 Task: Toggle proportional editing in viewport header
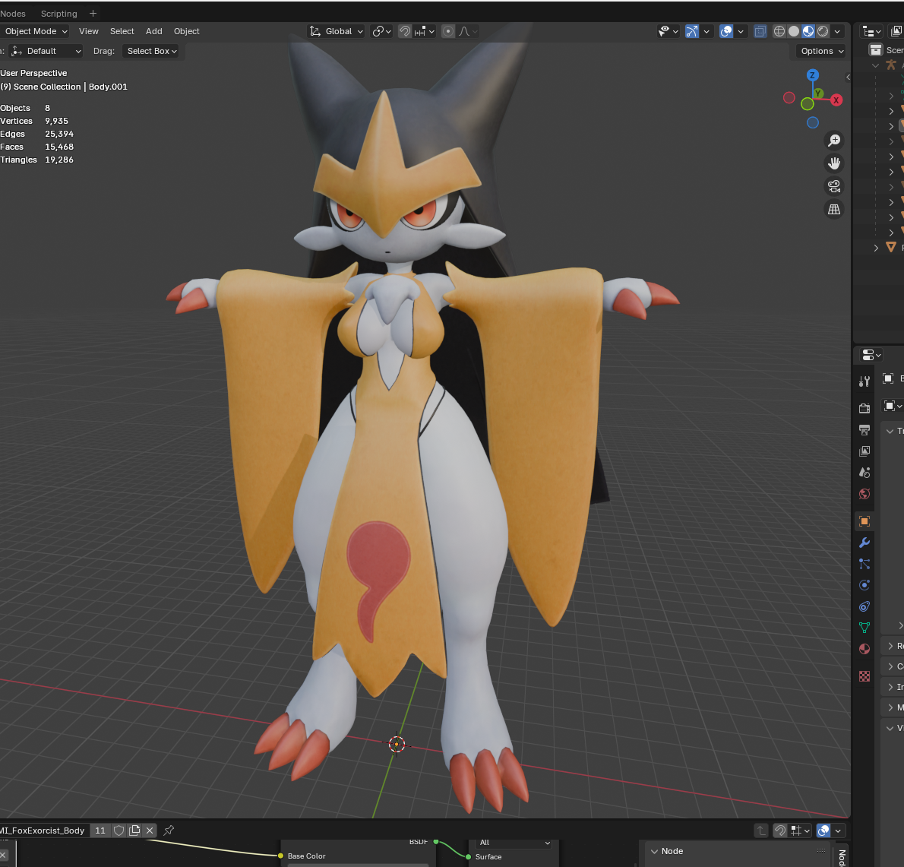pyautogui.click(x=448, y=31)
